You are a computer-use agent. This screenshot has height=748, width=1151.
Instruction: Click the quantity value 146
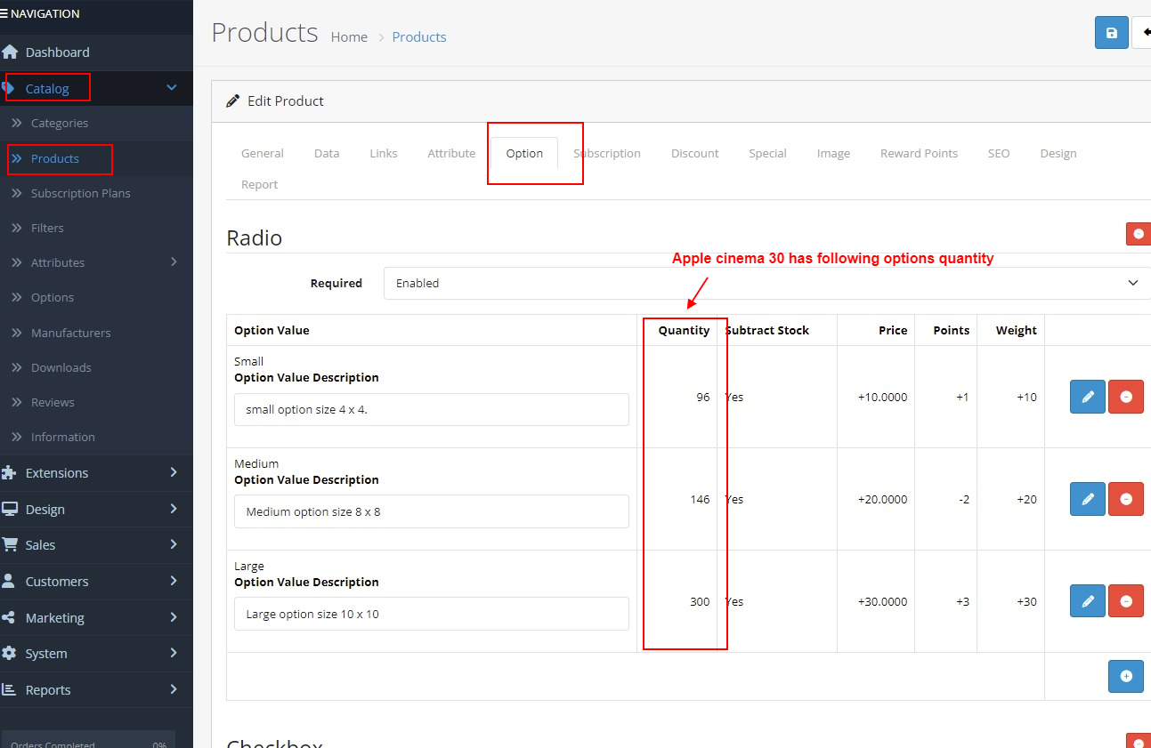[x=700, y=499]
